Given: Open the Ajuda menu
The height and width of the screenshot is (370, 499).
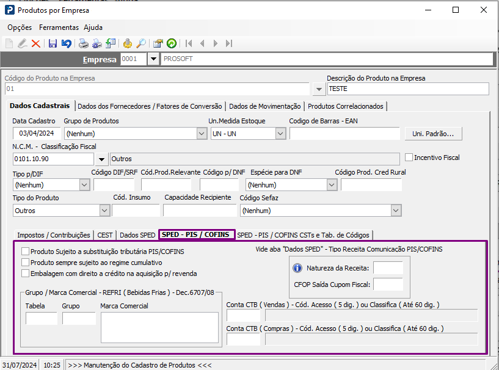Looking at the screenshot, I should [x=93, y=27].
